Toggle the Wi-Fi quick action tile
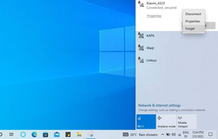218x139 pixels. 146,122
